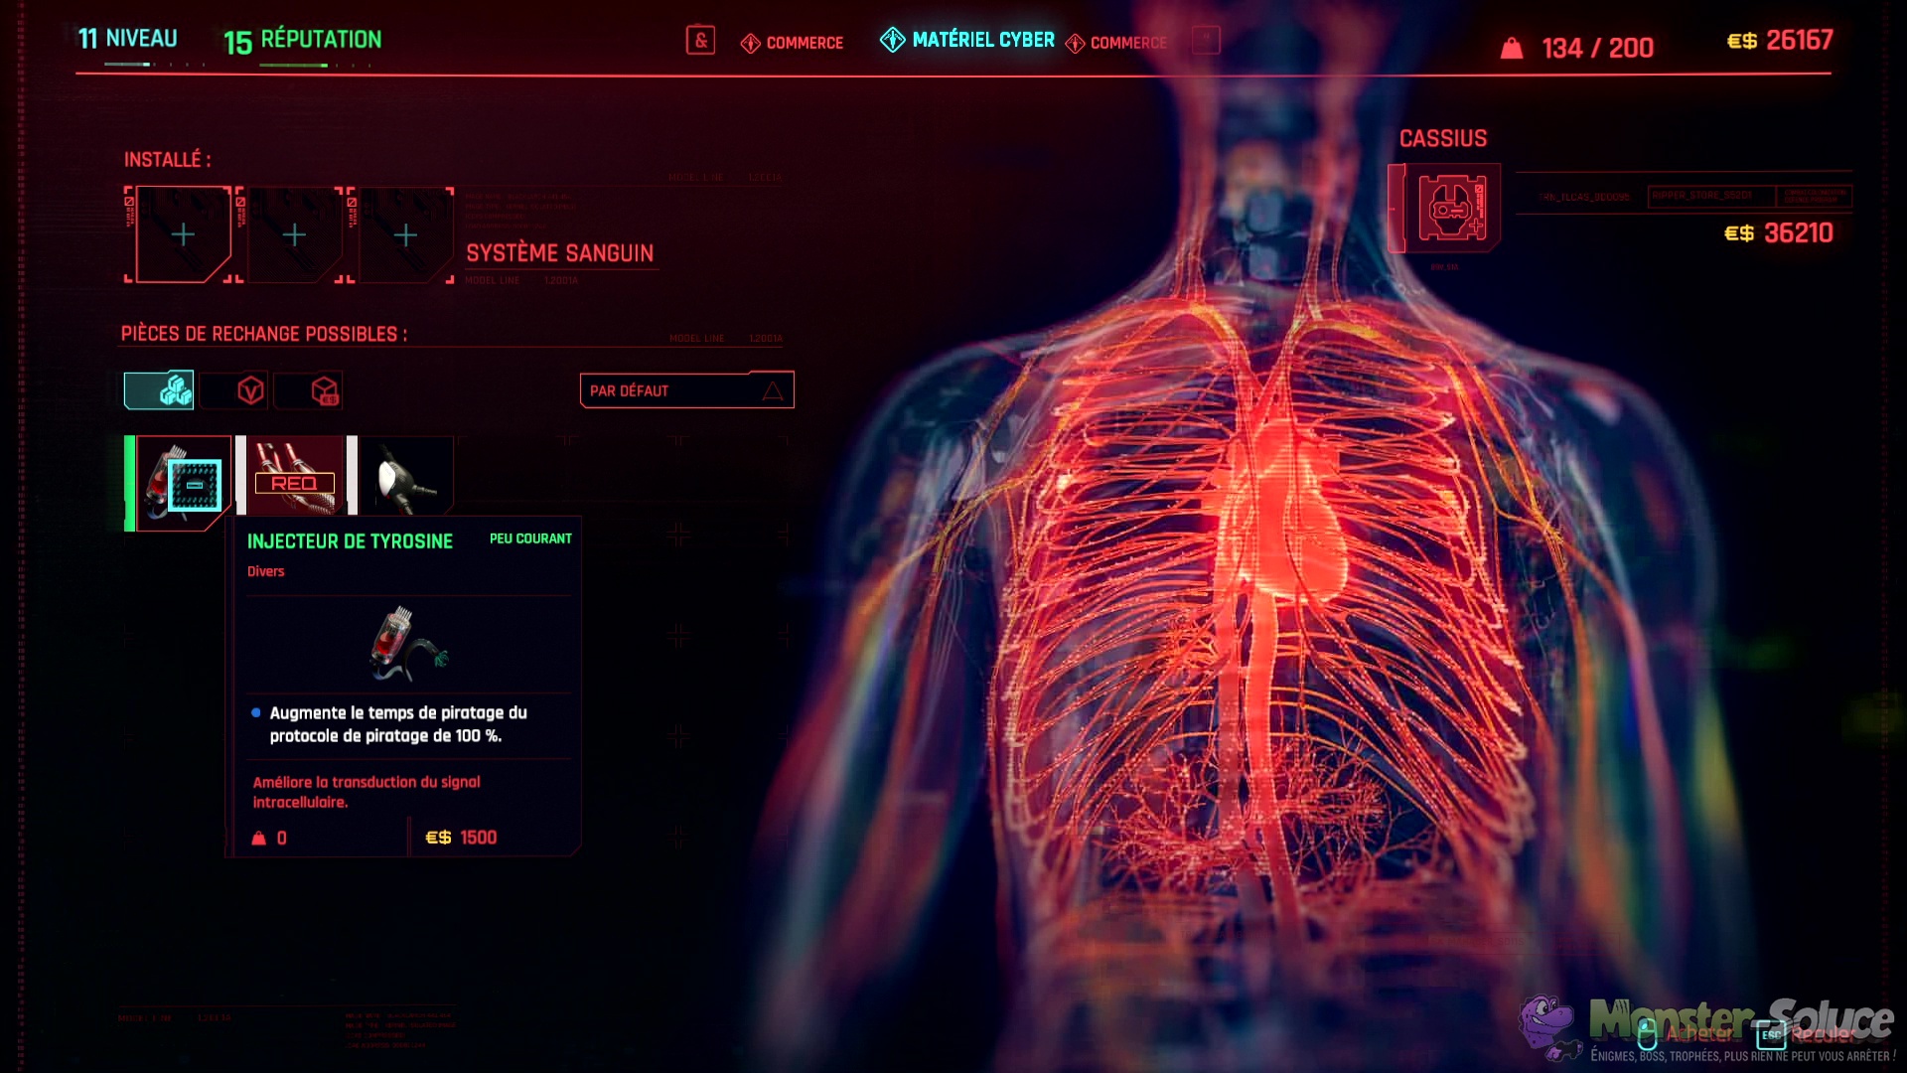The width and height of the screenshot is (1907, 1073).
Task: Open the PAR DÉFAUT sort dropdown
Action: pyautogui.click(x=687, y=390)
